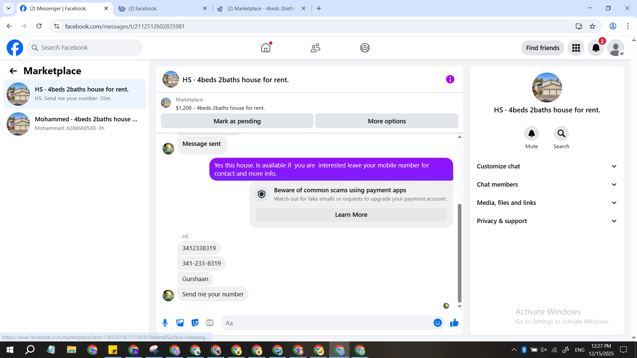This screenshot has height=358, width=637.
Task: Open Sticky Notes from taskbar
Action: 112,350
